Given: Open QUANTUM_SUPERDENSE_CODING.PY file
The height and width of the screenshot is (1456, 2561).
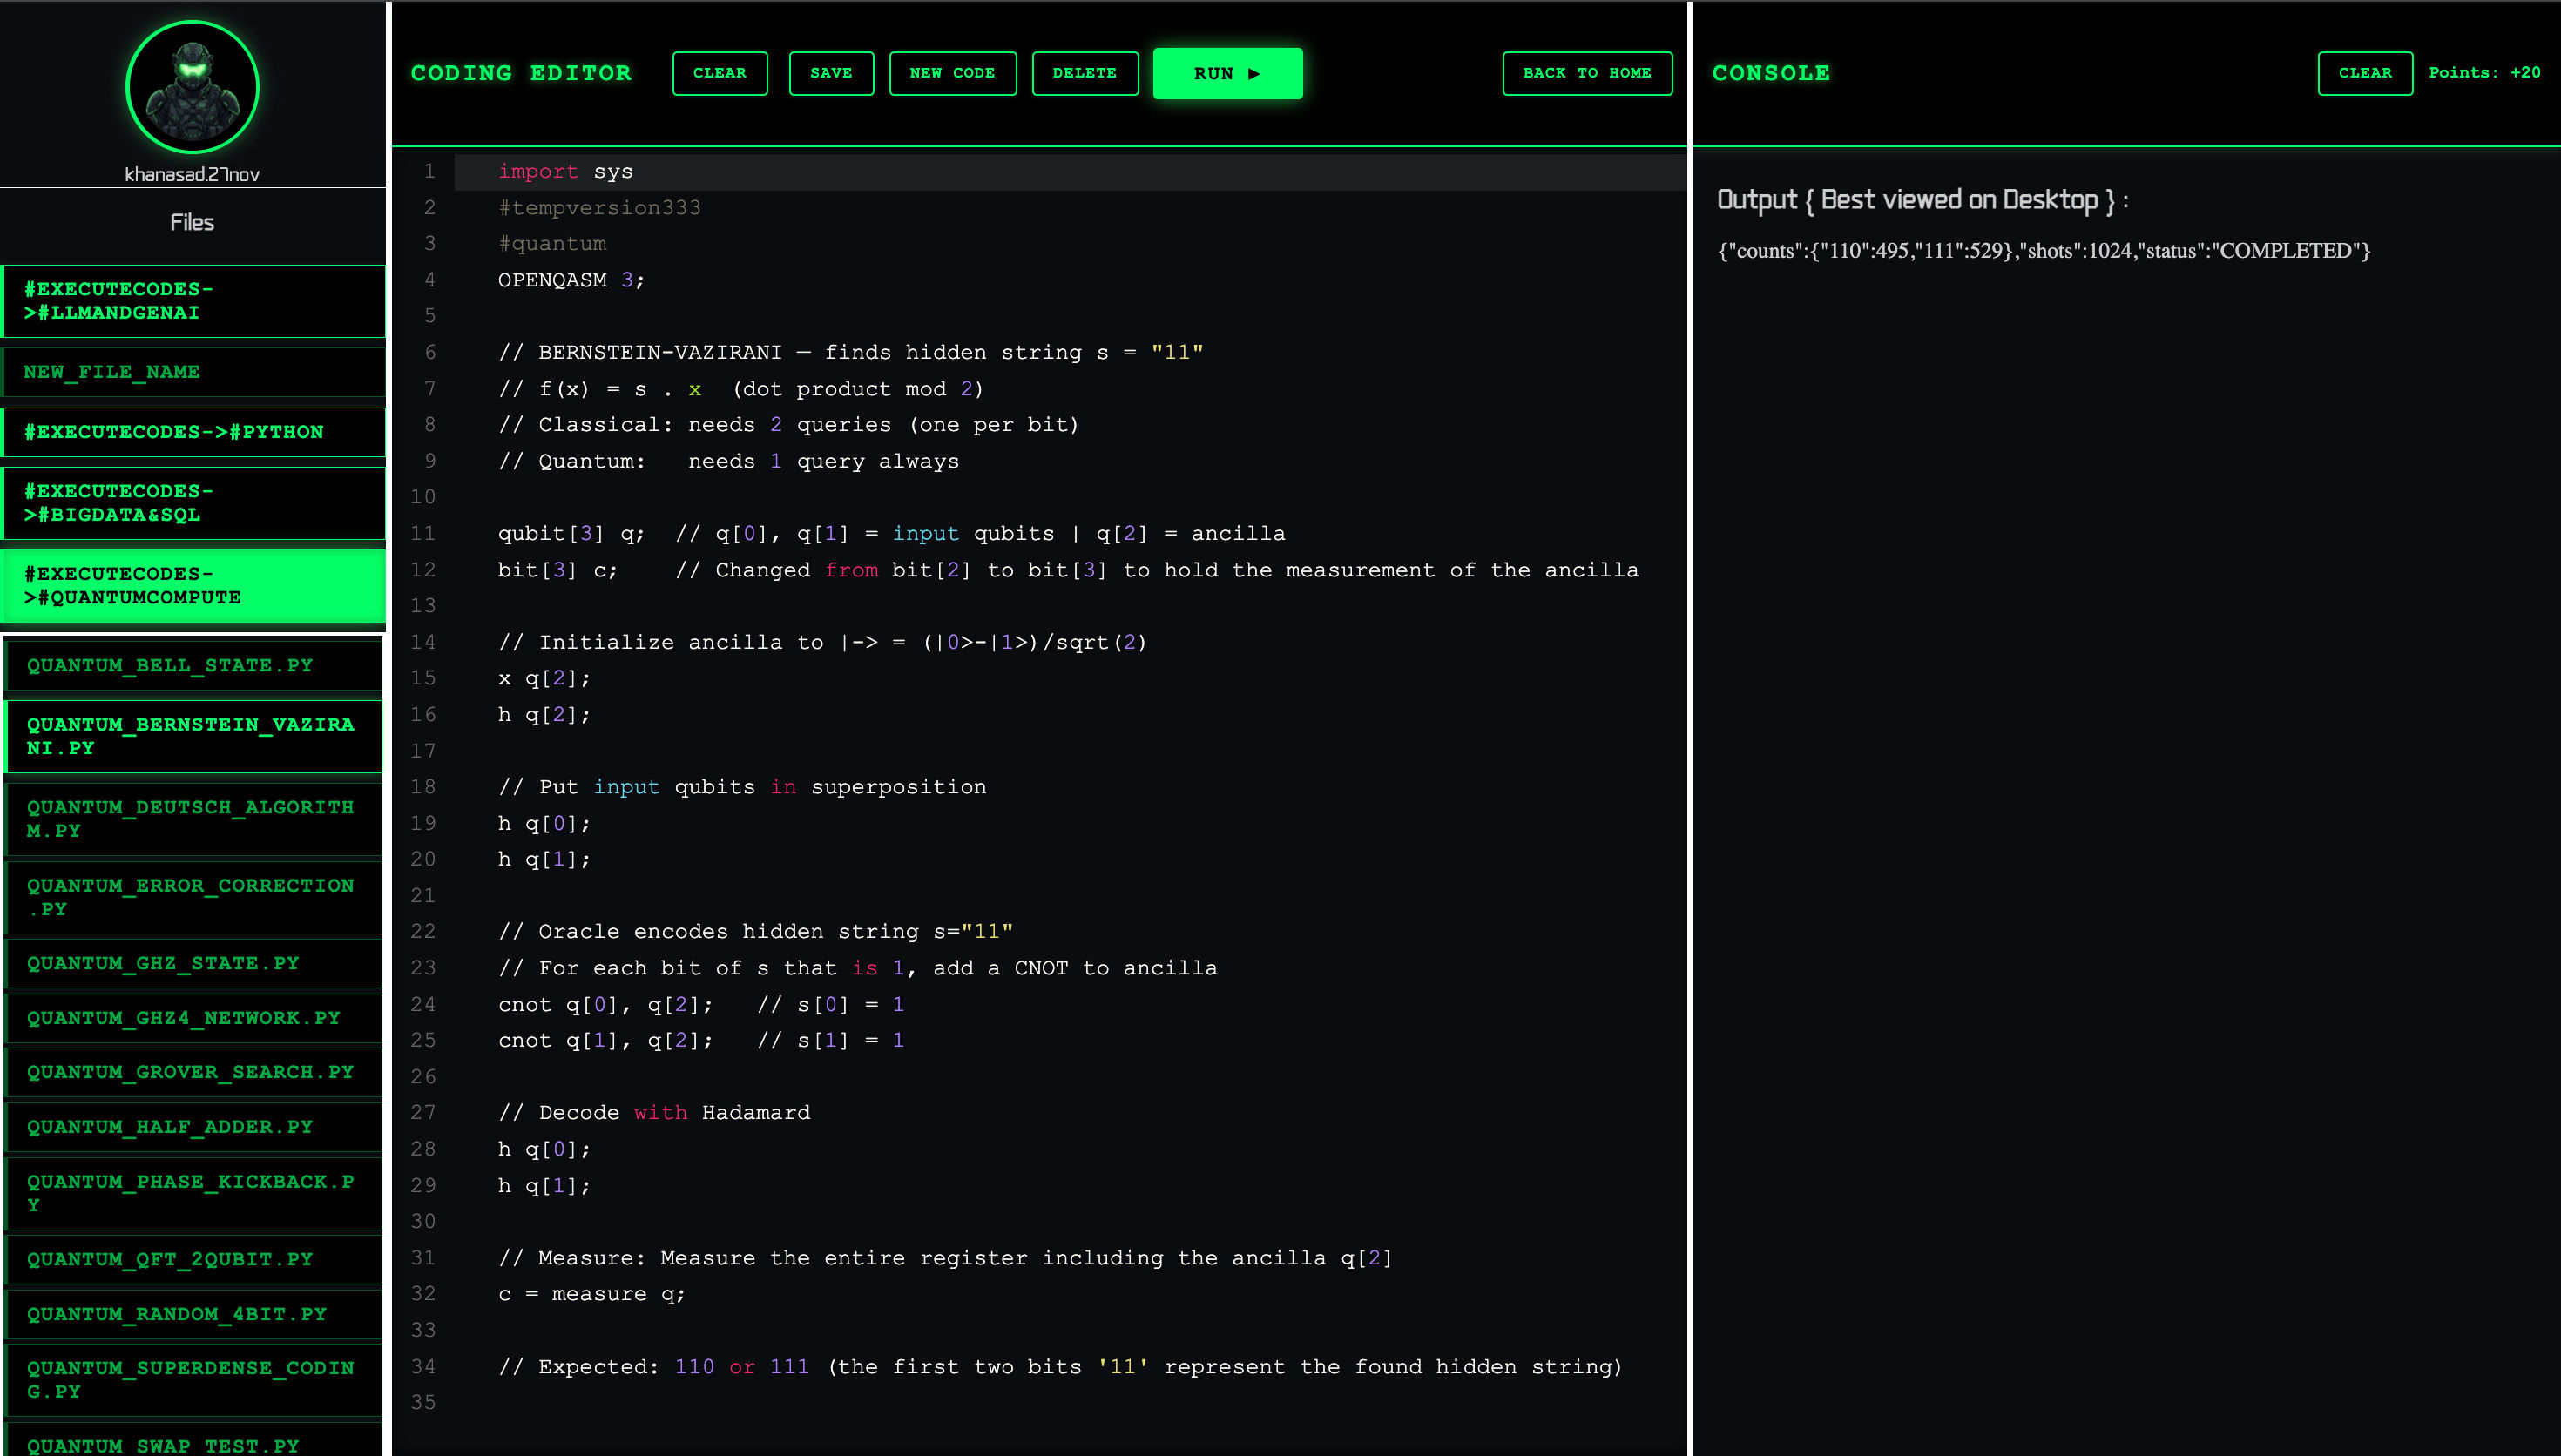Looking at the screenshot, I should (x=193, y=1380).
